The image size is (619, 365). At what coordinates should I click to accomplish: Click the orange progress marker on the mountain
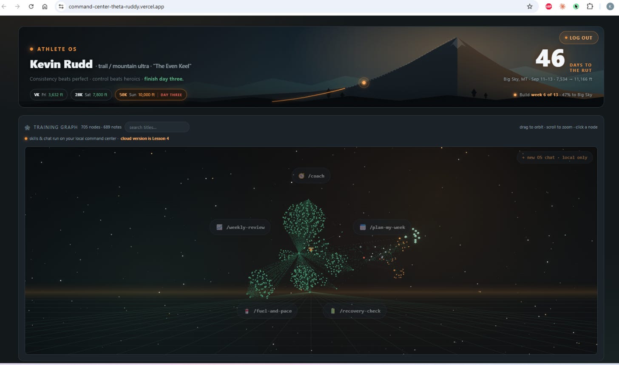[364, 83]
